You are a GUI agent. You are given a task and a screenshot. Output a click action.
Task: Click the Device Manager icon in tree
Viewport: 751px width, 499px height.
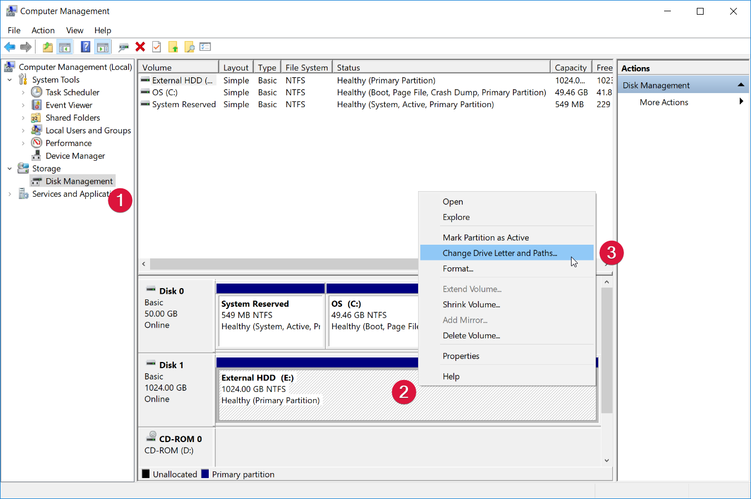[x=36, y=156]
